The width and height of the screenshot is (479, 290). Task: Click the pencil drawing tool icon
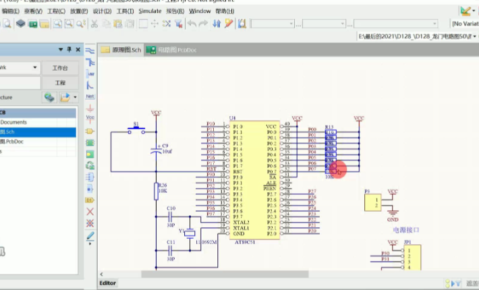(x=90, y=235)
